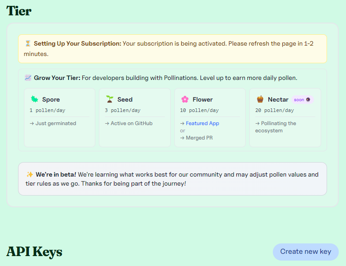Image resolution: width=346 pixels, height=266 pixels.
Task: Click the 'Merged PR' requirement text
Action: tap(199, 138)
